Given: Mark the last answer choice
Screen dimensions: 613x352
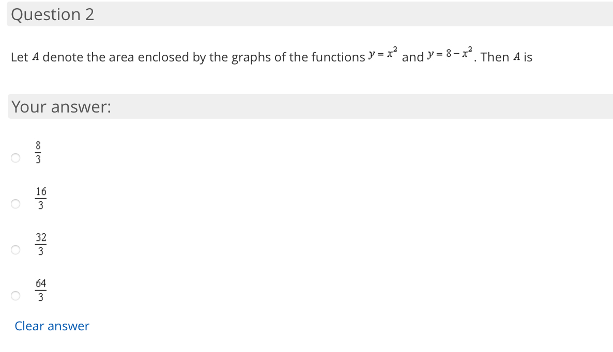Looking at the screenshot, I should [x=16, y=296].
